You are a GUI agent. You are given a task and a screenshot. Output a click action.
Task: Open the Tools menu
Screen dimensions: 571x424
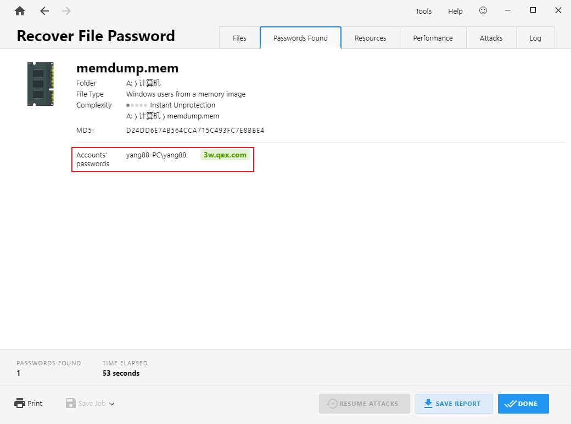point(423,11)
